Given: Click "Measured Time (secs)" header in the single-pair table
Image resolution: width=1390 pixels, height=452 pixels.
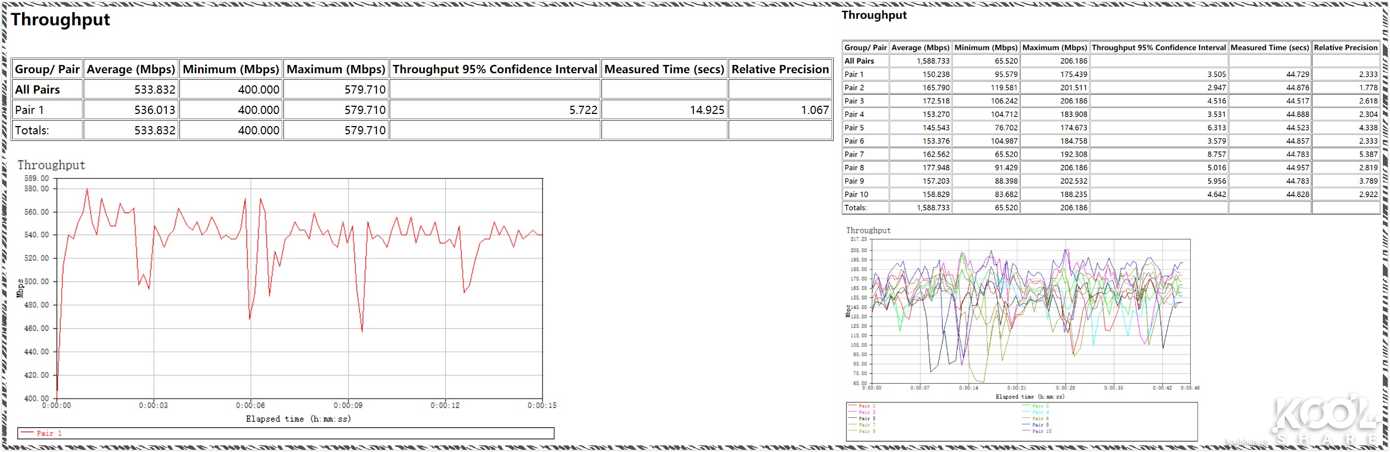Looking at the screenshot, I should pos(664,69).
